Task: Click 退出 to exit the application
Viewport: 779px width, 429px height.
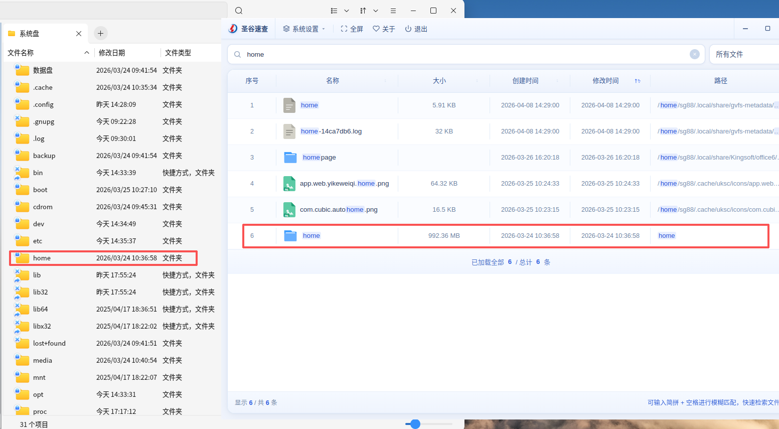Action: tap(416, 29)
